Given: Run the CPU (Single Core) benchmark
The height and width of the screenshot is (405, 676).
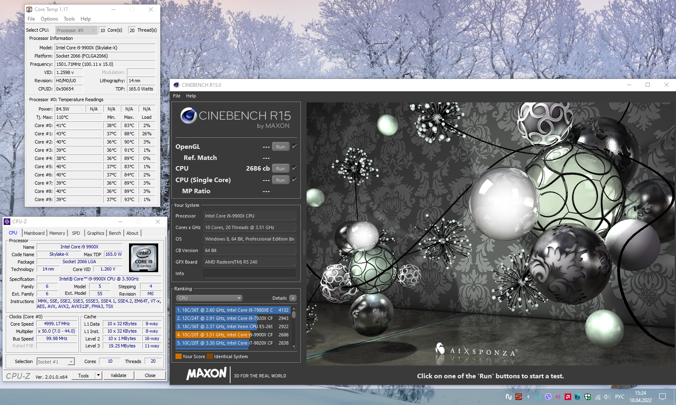Looking at the screenshot, I should click(x=281, y=180).
